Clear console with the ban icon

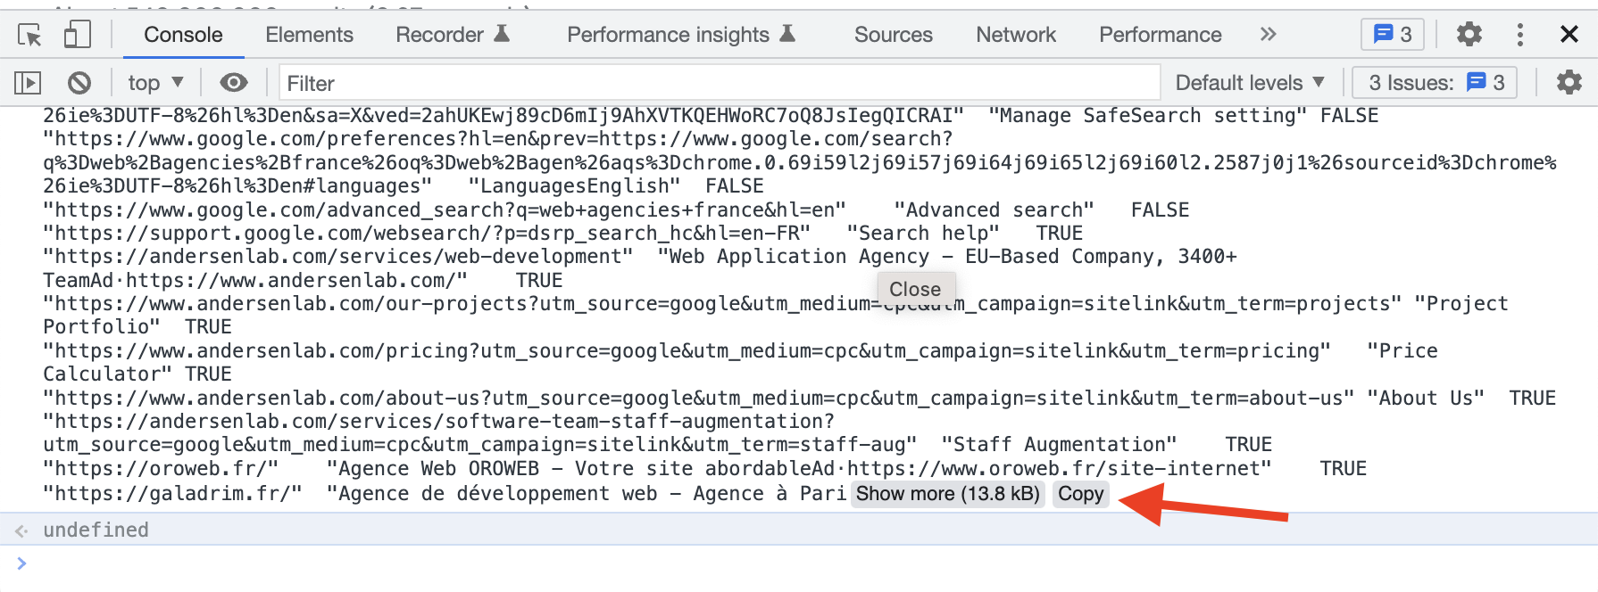coord(79,83)
